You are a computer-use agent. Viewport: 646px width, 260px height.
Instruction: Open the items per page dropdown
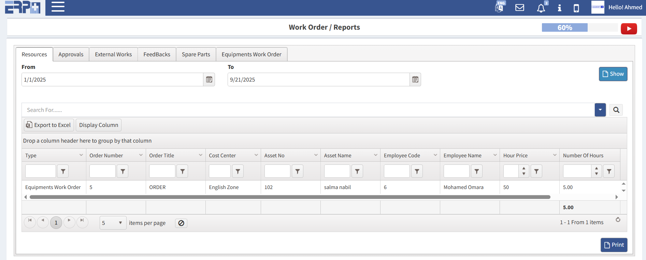point(113,223)
